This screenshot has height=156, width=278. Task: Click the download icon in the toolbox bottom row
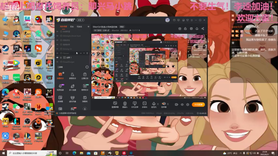[85, 109]
